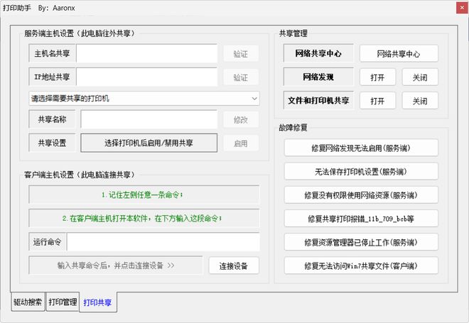The width and height of the screenshot is (469, 323).
Task: Click the 修改 button
Action: point(241,119)
